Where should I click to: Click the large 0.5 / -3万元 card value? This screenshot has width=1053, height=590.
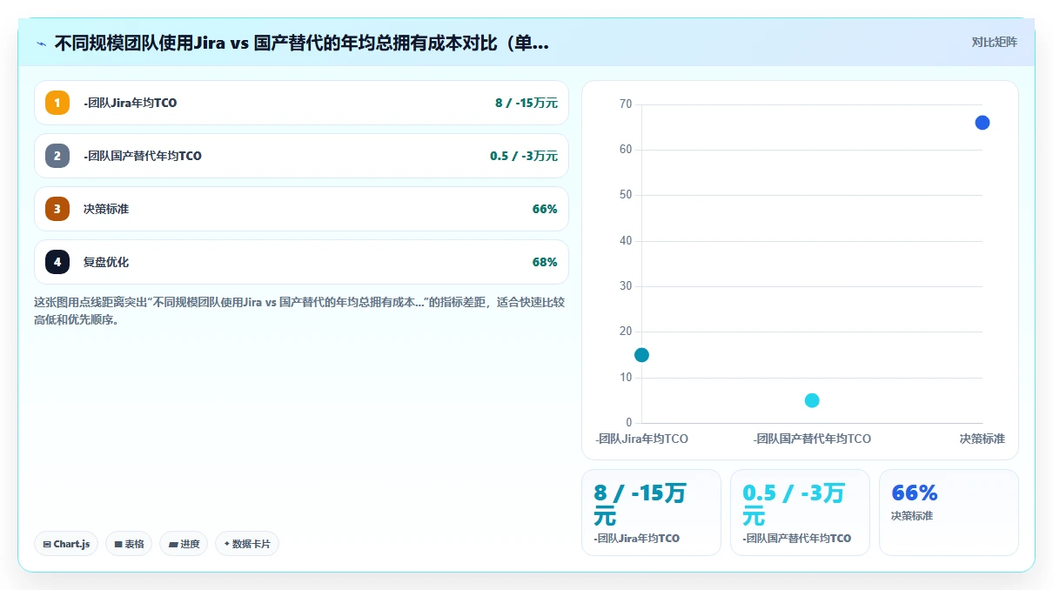pyautogui.click(x=794, y=505)
